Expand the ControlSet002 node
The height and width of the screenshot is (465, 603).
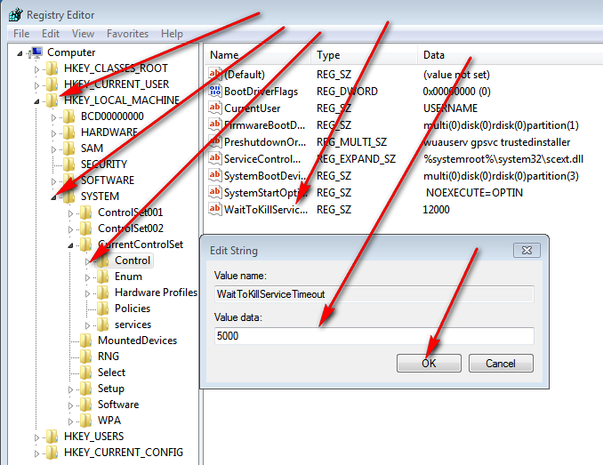[70, 229]
